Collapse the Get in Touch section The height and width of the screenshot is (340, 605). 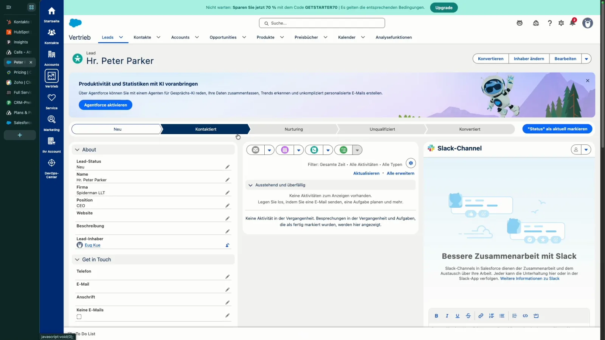[x=77, y=260]
